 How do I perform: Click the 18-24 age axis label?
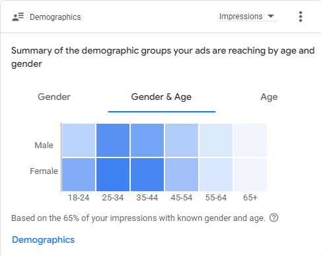(x=79, y=198)
